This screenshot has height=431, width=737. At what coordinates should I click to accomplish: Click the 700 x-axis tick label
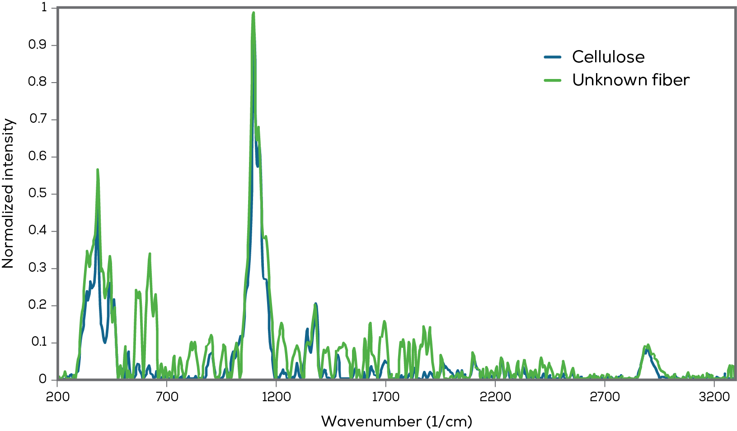click(167, 397)
